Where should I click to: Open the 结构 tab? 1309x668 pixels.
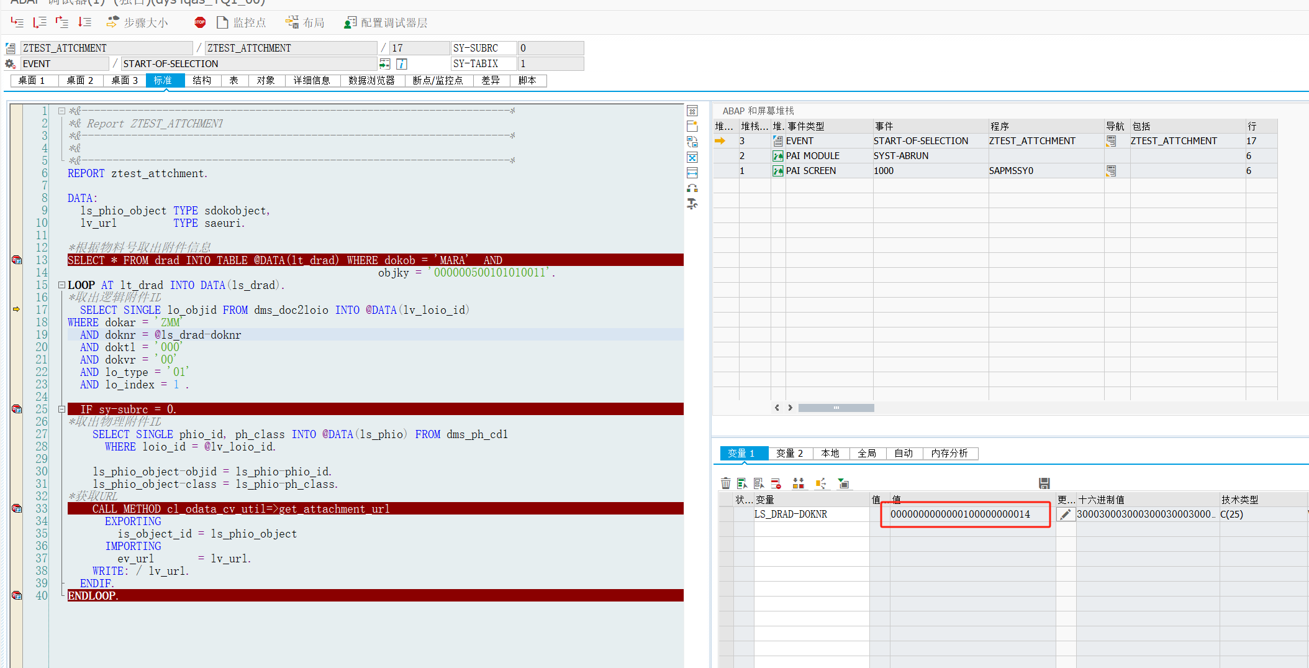202,80
